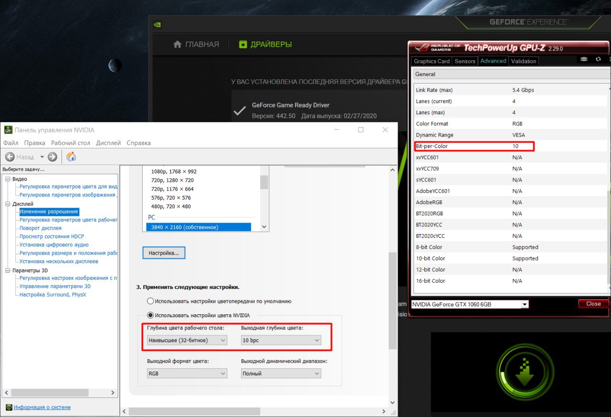Click GPU-Z camera screenshot icon
Viewport: 611px width, 417px height.
coord(584,59)
